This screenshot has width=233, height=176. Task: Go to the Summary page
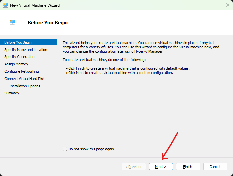(12, 93)
